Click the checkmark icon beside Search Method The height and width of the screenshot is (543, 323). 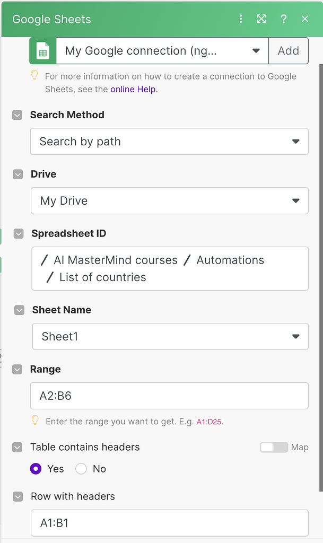(x=16, y=115)
